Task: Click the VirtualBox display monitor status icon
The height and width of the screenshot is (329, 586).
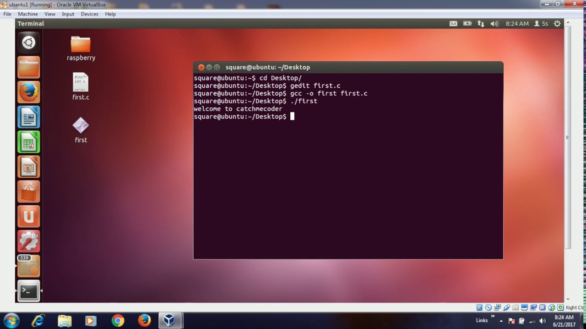Action: (525, 308)
